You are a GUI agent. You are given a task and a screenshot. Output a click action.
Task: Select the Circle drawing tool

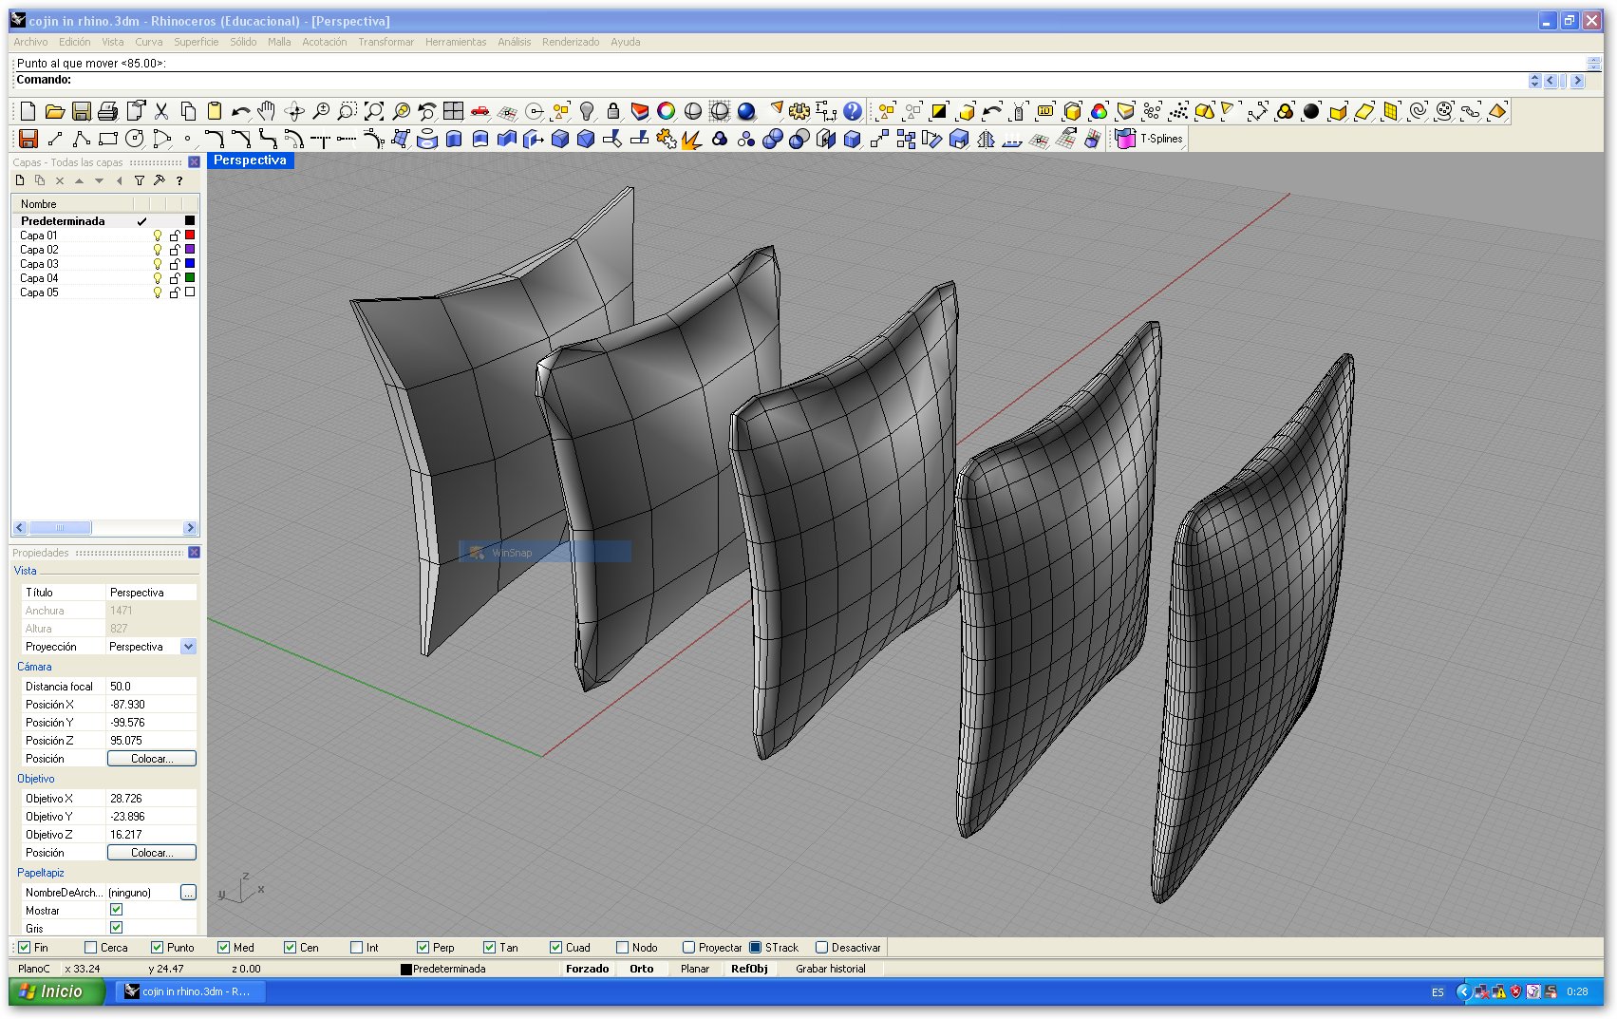(135, 140)
